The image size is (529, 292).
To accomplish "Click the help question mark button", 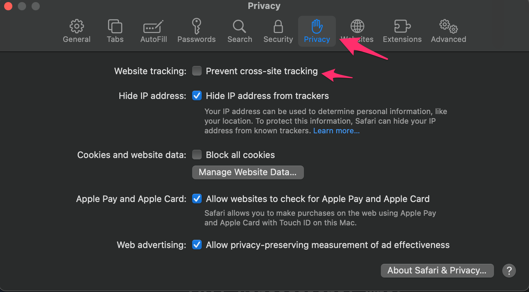I will (x=509, y=270).
